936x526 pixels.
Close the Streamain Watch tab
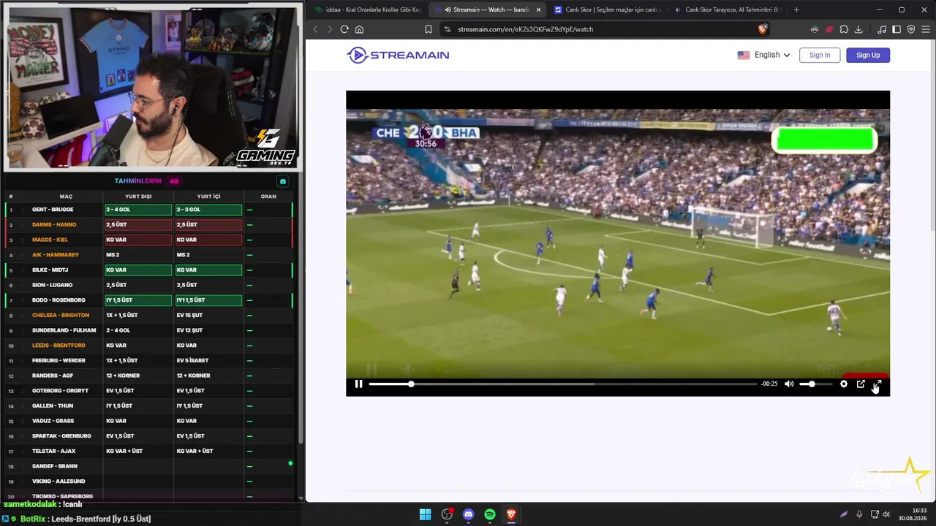539,9
